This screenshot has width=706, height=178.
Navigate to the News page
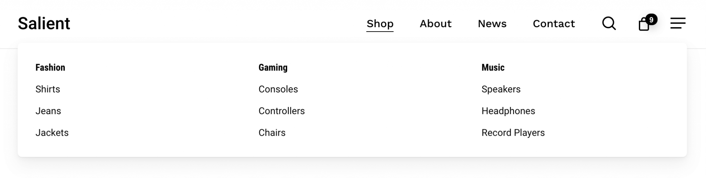coord(492,23)
